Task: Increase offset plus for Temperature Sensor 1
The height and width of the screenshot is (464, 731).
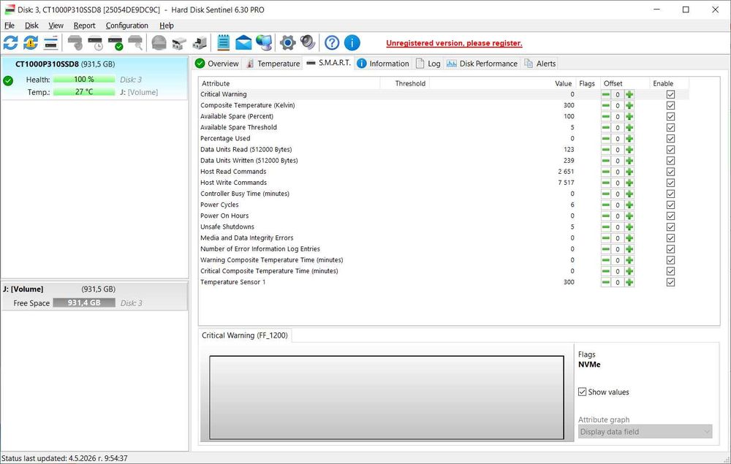Action: pos(629,282)
